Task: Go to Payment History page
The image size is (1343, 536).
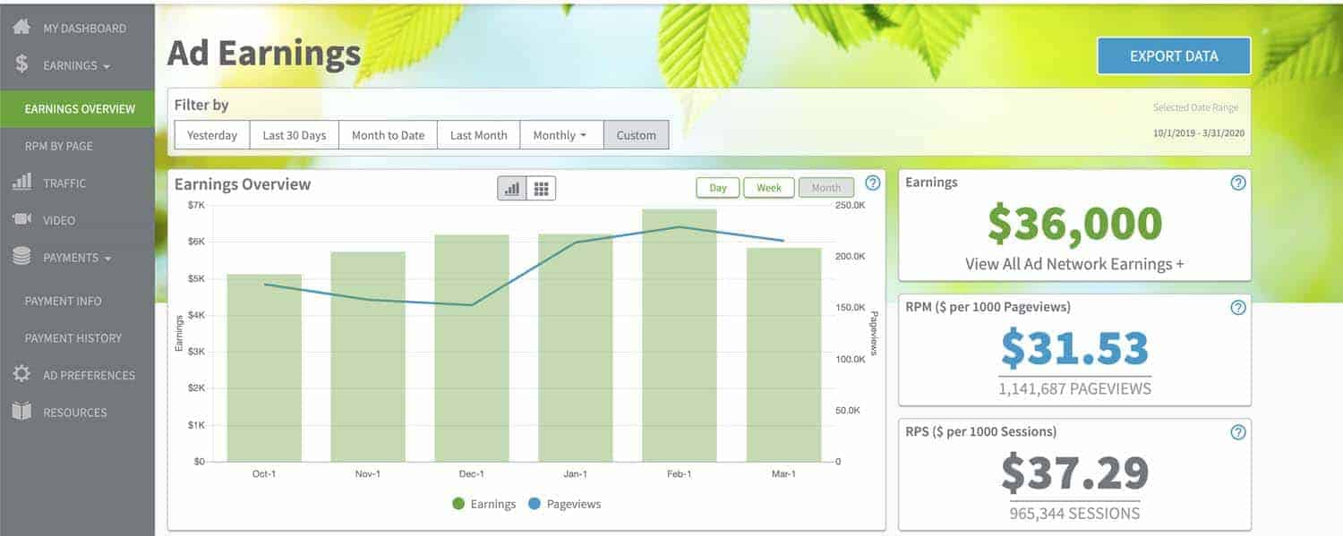Action: tap(73, 338)
